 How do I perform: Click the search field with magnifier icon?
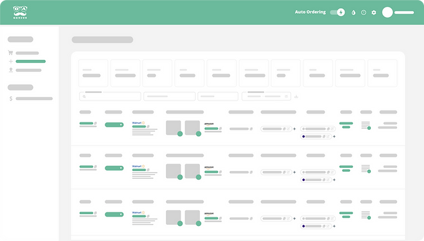pos(110,96)
